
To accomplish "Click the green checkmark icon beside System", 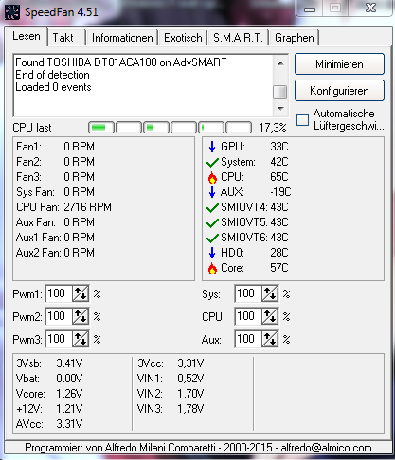I will pyautogui.click(x=212, y=162).
